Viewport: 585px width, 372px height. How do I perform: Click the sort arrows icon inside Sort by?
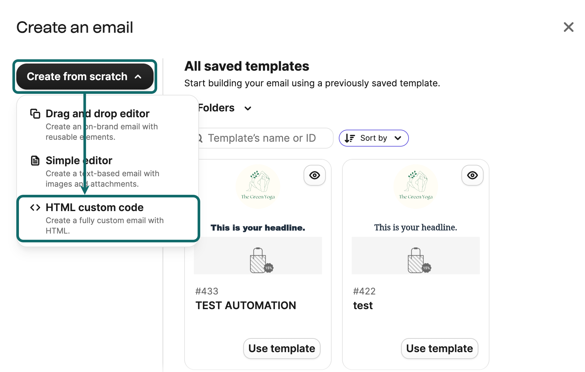click(350, 138)
